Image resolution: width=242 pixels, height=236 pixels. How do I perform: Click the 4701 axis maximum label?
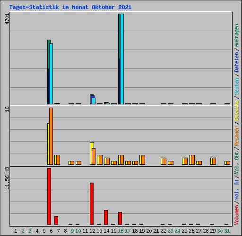7,19
